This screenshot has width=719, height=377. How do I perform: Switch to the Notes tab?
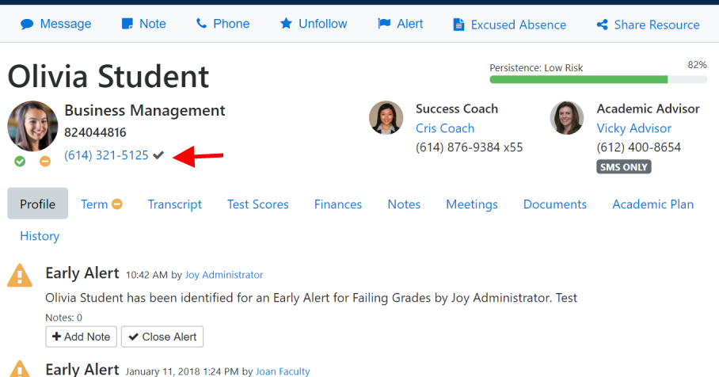click(x=404, y=204)
